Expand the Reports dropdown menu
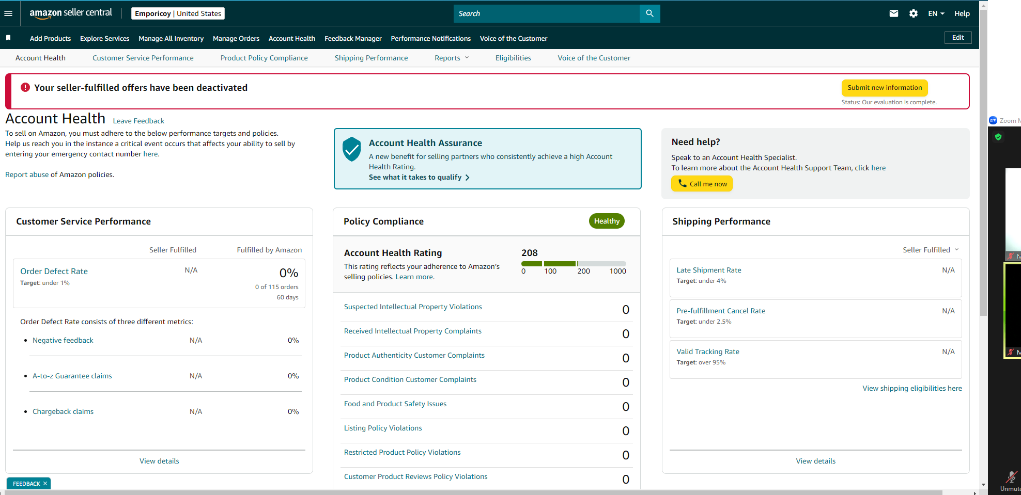Image resolution: width=1021 pixels, height=495 pixels. 452,58
